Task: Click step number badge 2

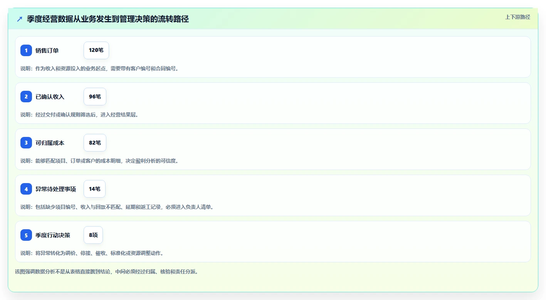Action: pyautogui.click(x=26, y=97)
